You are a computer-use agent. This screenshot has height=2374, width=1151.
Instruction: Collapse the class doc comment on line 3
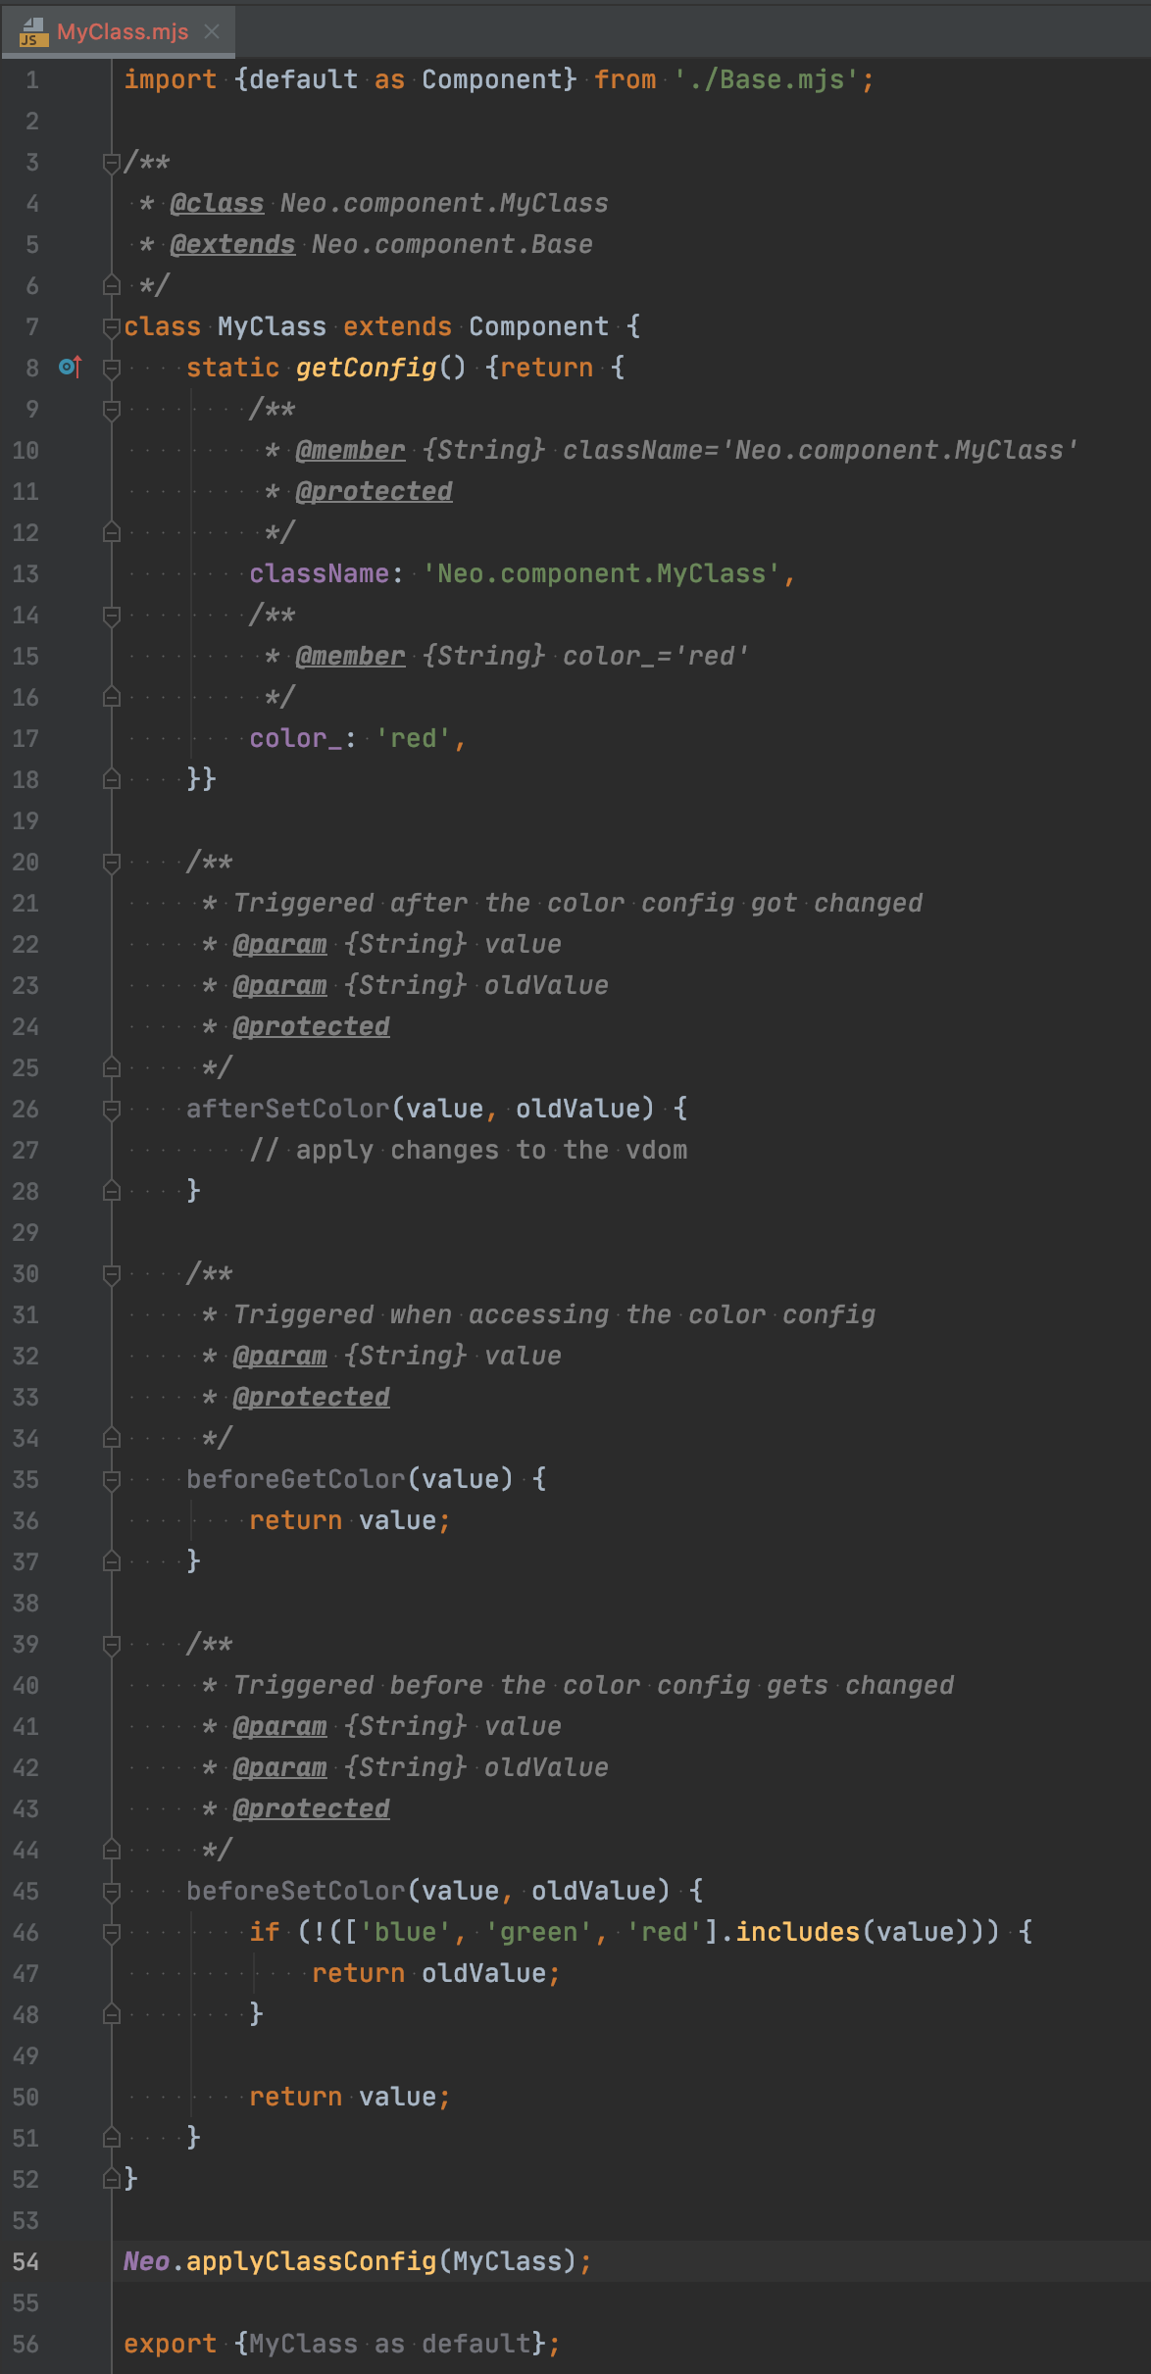[x=111, y=163]
